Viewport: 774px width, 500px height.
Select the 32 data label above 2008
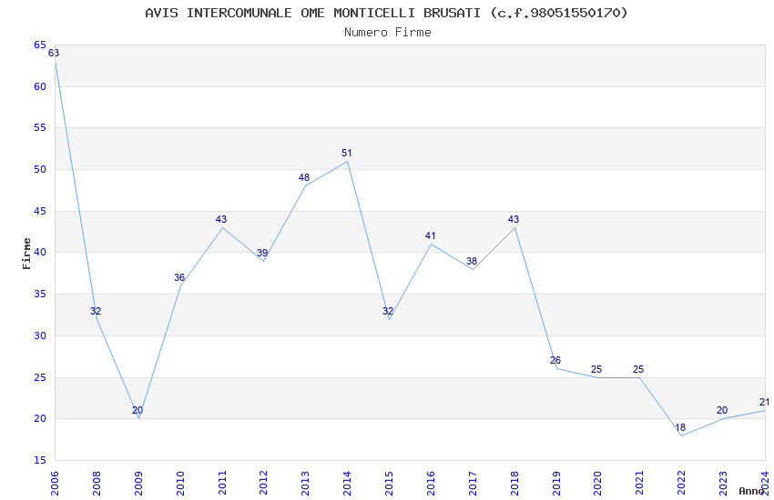[x=96, y=311]
